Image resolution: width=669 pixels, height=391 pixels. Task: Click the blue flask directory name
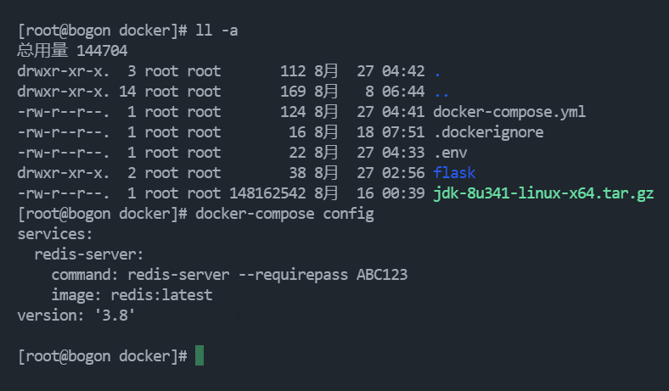click(x=454, y=173)
